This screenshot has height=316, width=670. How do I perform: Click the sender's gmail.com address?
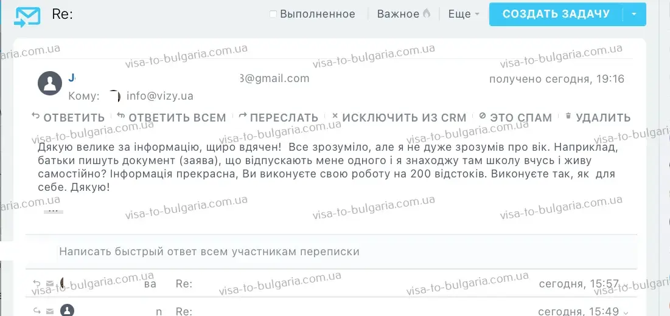(274, 78)
